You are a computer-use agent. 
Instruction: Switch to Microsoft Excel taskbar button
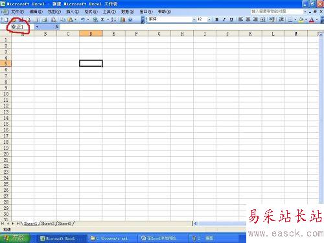[62, 238]
